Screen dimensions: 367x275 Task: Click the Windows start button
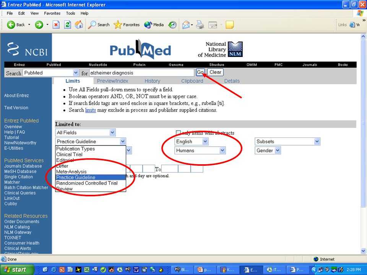pos(17,270)
